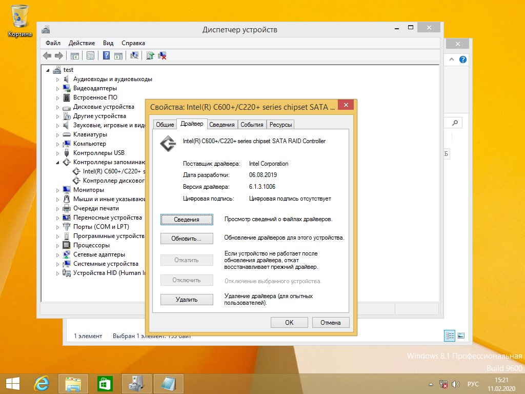Collapse the Explorer ribbon chevron
This screenshot has height=394, width=525.
(452, 60)
